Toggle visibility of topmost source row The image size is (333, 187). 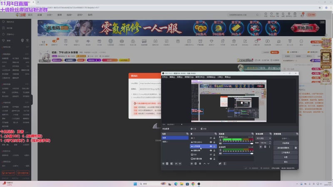pos(211,138)
